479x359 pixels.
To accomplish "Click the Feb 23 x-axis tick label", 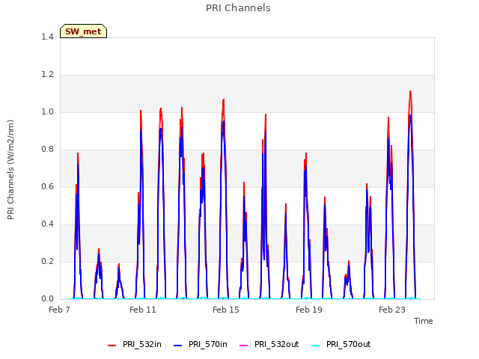I will [392, 310].
